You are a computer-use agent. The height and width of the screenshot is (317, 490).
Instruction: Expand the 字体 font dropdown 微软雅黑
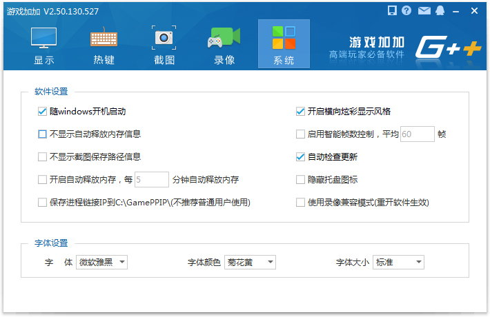pyautogui.click(x=102, y=263)
